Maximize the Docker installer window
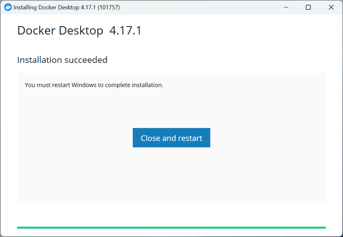 click(308, 7)
